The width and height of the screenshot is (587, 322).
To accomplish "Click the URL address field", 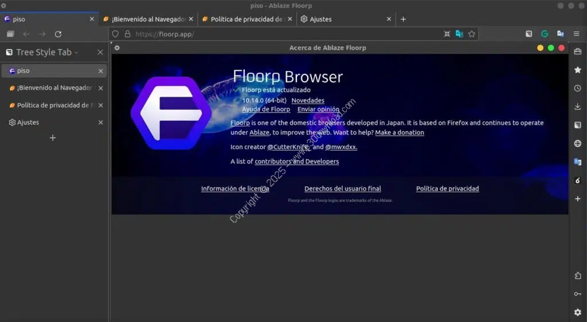I will click(287, 34).
